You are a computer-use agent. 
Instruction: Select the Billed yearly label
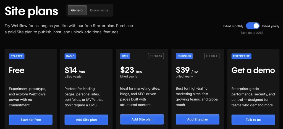point(271,26)
